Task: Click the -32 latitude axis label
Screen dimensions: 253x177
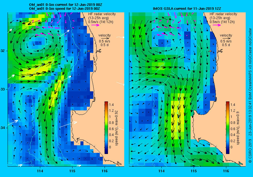Action: coord(3,51)
